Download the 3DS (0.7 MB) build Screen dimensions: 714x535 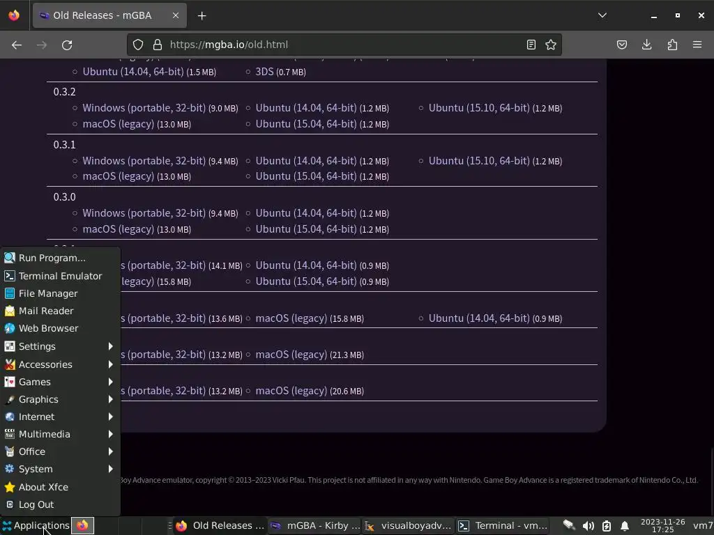[264, 72]
